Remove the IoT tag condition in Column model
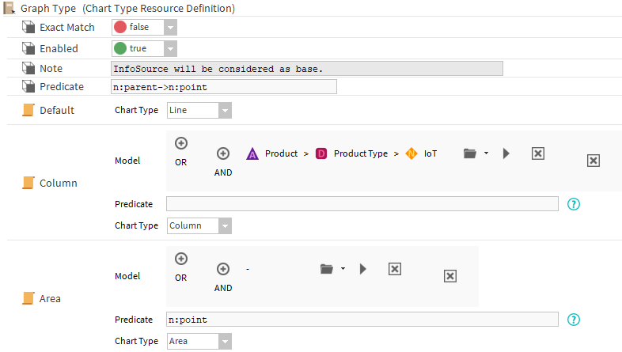 [x=538, y=153]
